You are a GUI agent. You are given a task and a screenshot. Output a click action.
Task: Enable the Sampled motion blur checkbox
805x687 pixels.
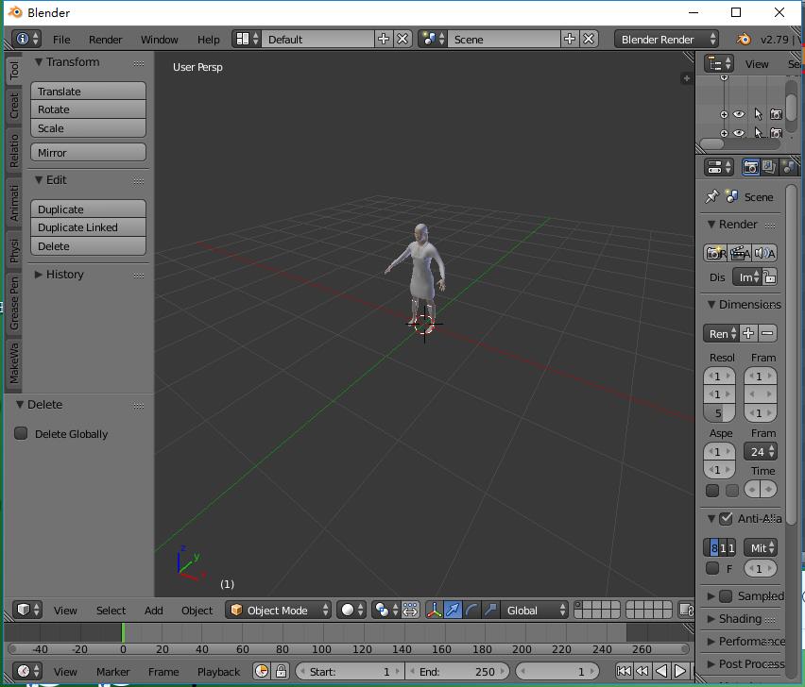726,596
